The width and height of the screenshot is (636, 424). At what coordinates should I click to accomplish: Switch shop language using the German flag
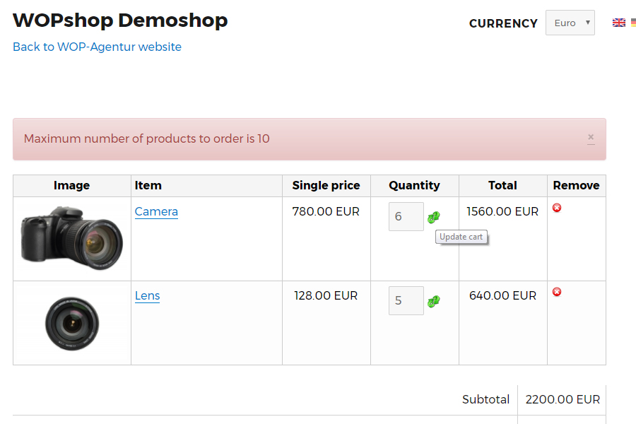tap(632, 22)
